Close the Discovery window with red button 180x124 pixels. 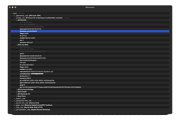point(10,7)
